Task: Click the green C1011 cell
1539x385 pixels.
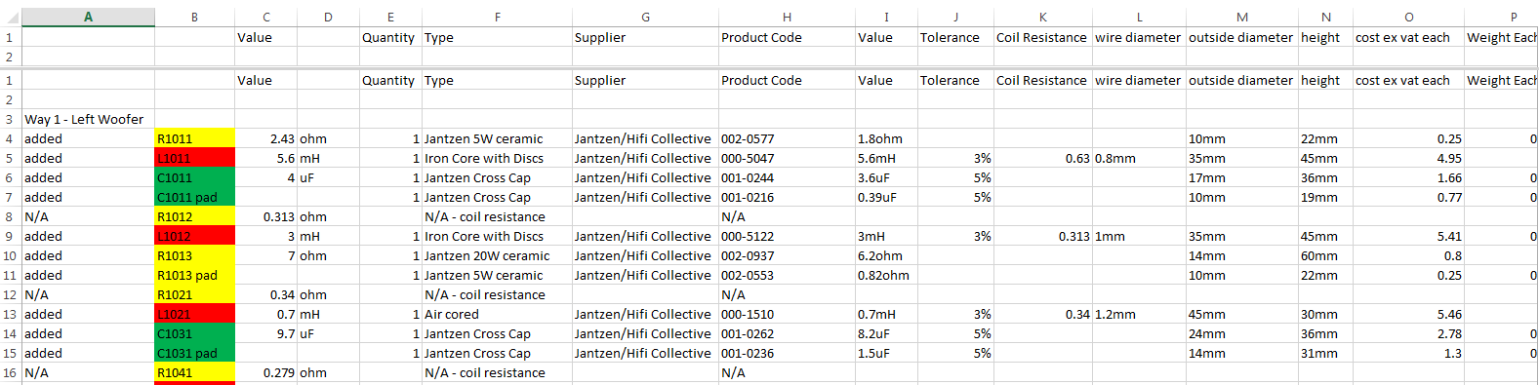Action: 194,177
